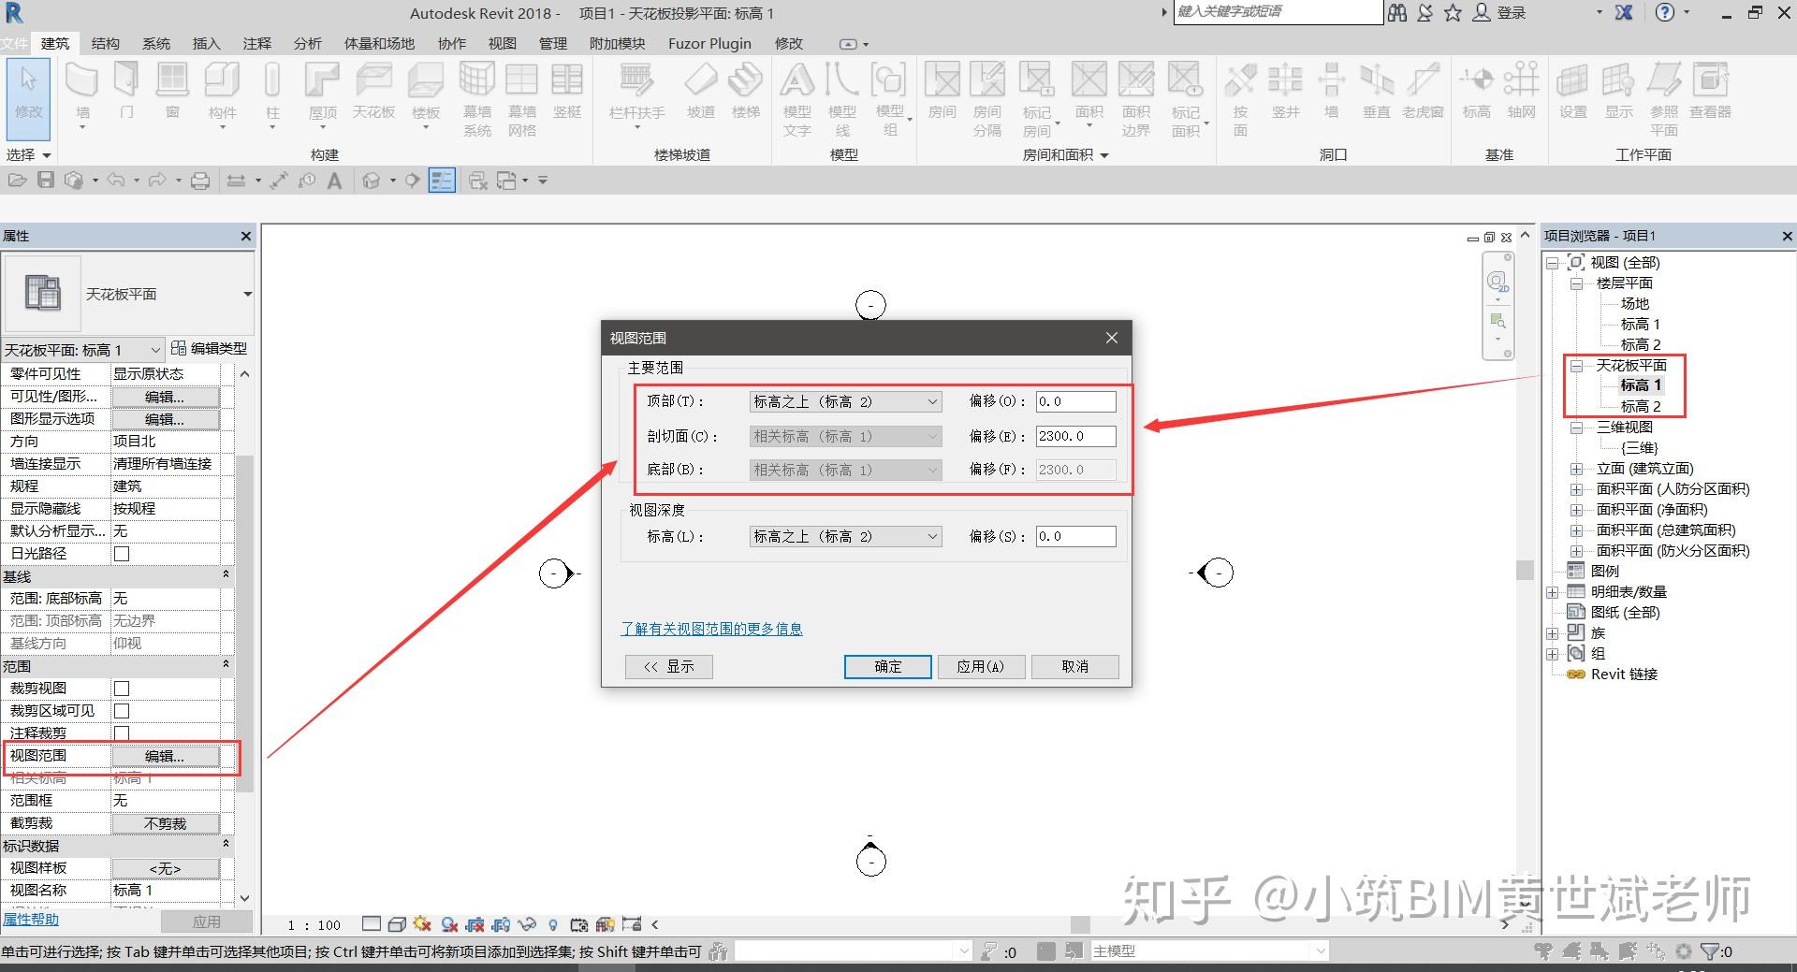Collapse the 天花板平面 node in project browser

click(x=1576, y=366)
